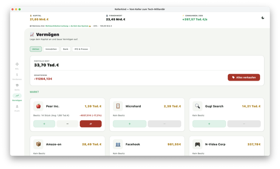The height and width of the screenshot is (169, 280).
Task: Click the Amaze-on stock name
Action: point(54,144)
